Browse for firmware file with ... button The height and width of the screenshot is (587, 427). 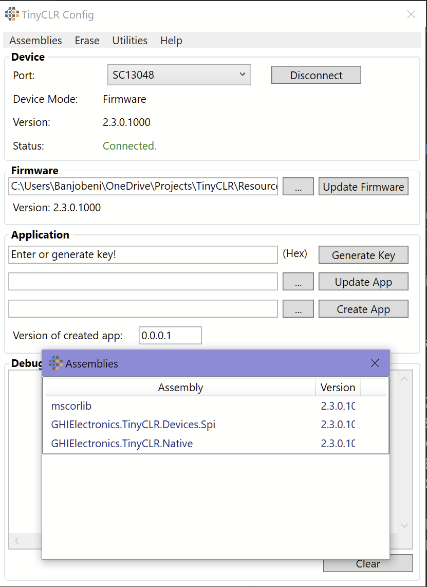[x=298, y=187]
